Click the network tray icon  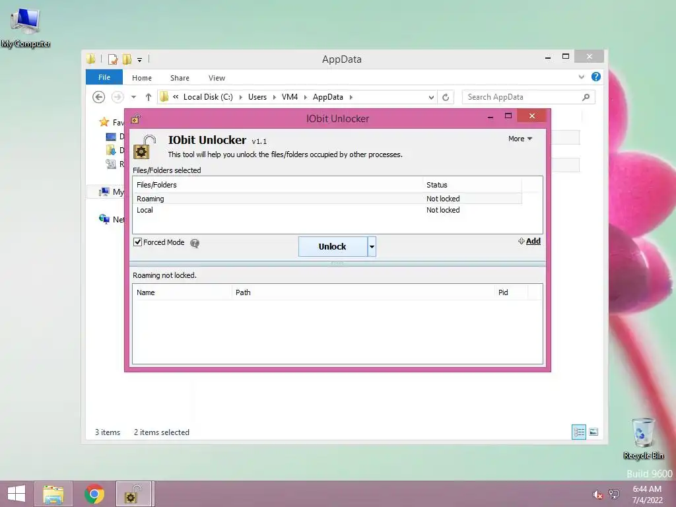click(x=614, y=494)
